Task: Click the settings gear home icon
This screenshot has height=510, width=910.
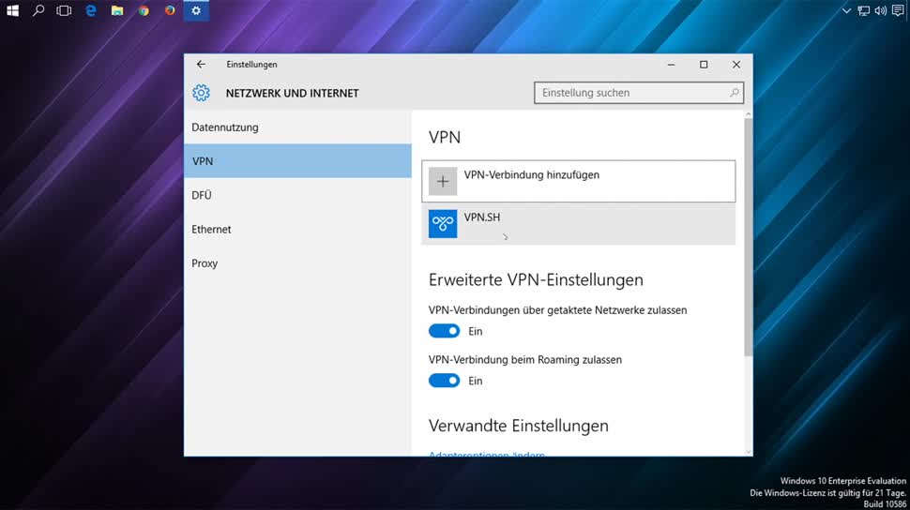Action: coord(201,93)
